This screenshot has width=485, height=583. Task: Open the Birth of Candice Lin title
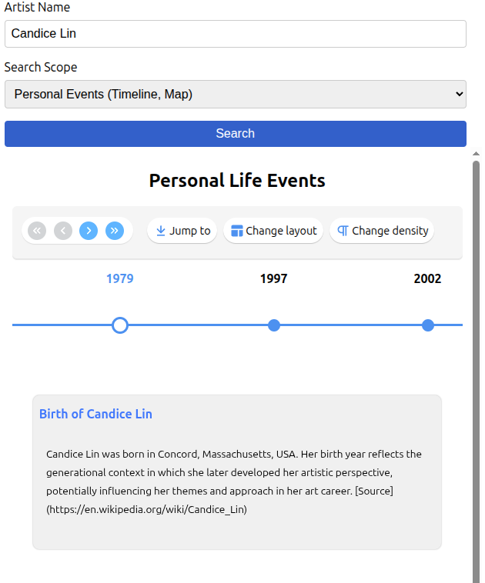click(95, 414)
